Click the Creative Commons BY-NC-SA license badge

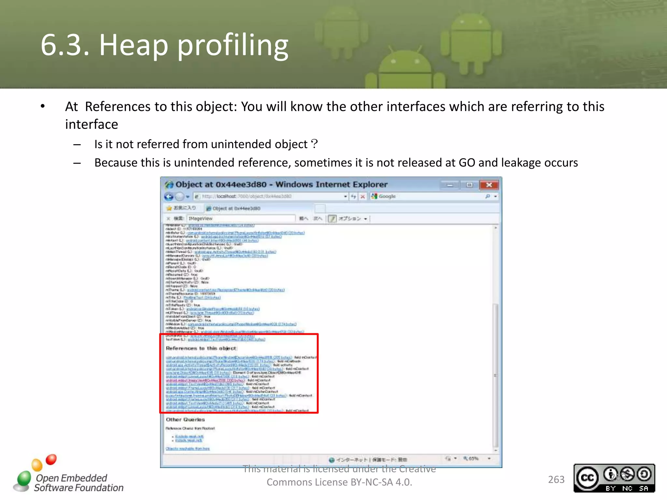pos(614,478)
